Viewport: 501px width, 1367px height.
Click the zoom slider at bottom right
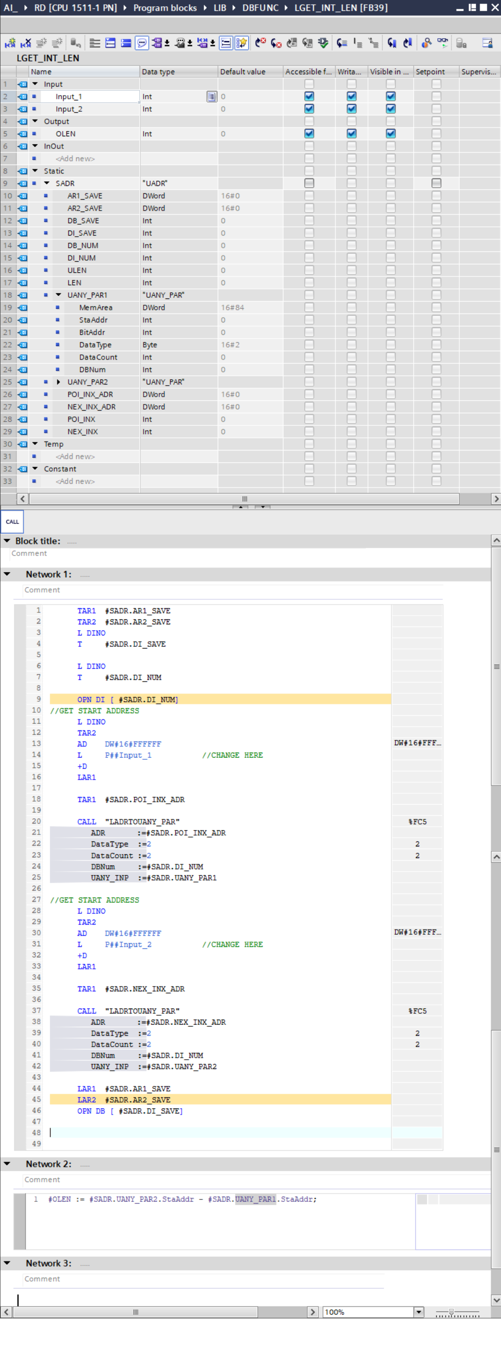[x=452, y=1312]
